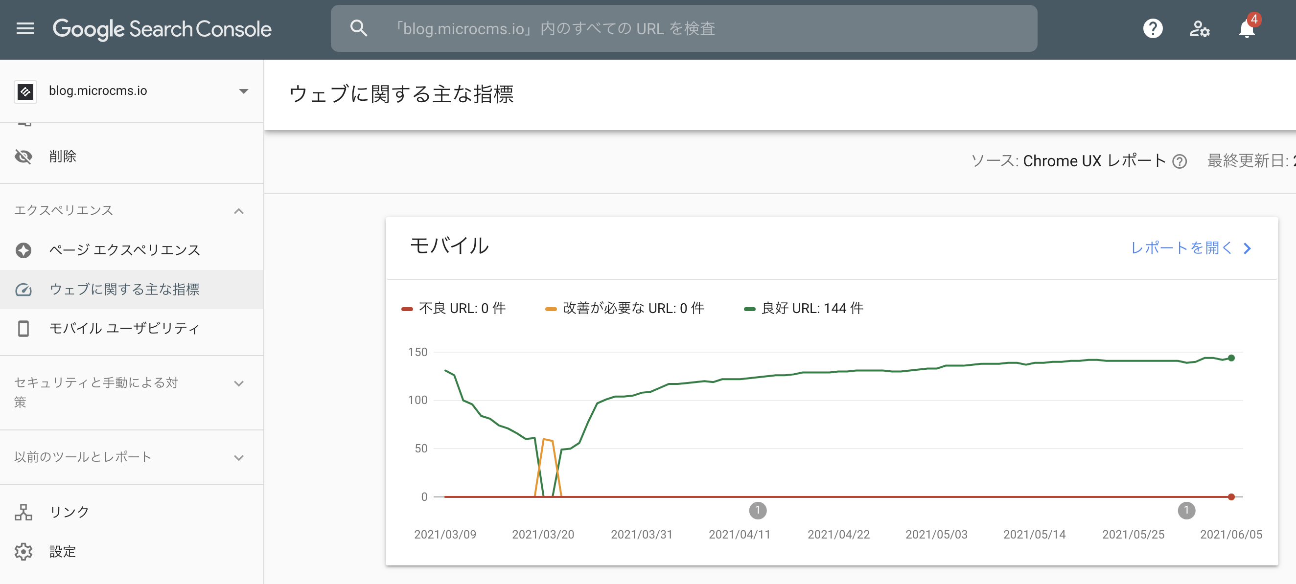Click the search magnifier icon
Viewport: 1296px width, 584px height.
coord(358,29)
